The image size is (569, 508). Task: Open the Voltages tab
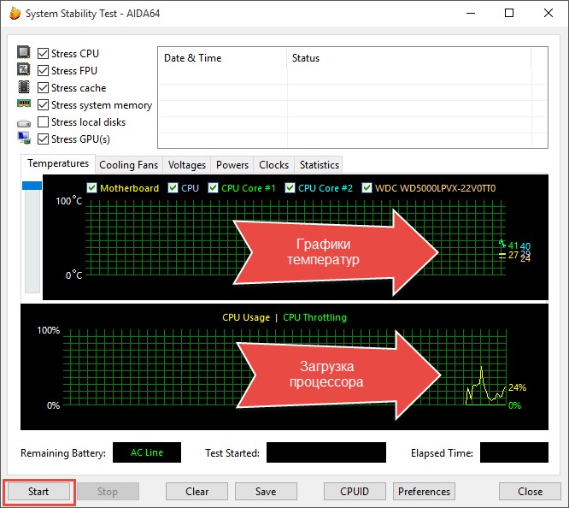187,165
